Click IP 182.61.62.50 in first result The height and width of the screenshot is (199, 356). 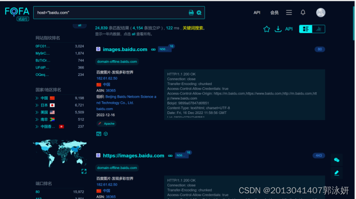pos(107,79)
